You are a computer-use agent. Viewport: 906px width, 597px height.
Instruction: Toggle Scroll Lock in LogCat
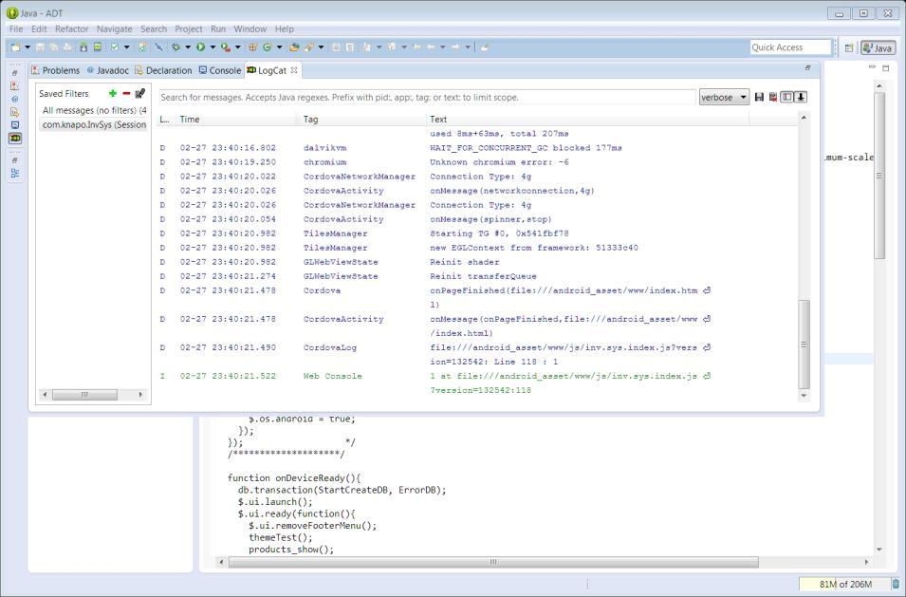(801, 97)
